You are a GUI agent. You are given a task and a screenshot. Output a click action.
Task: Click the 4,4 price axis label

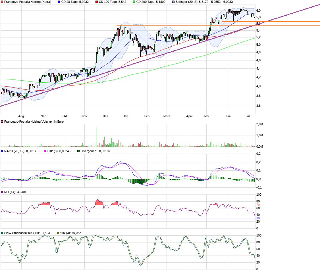(x=258, y=68)
